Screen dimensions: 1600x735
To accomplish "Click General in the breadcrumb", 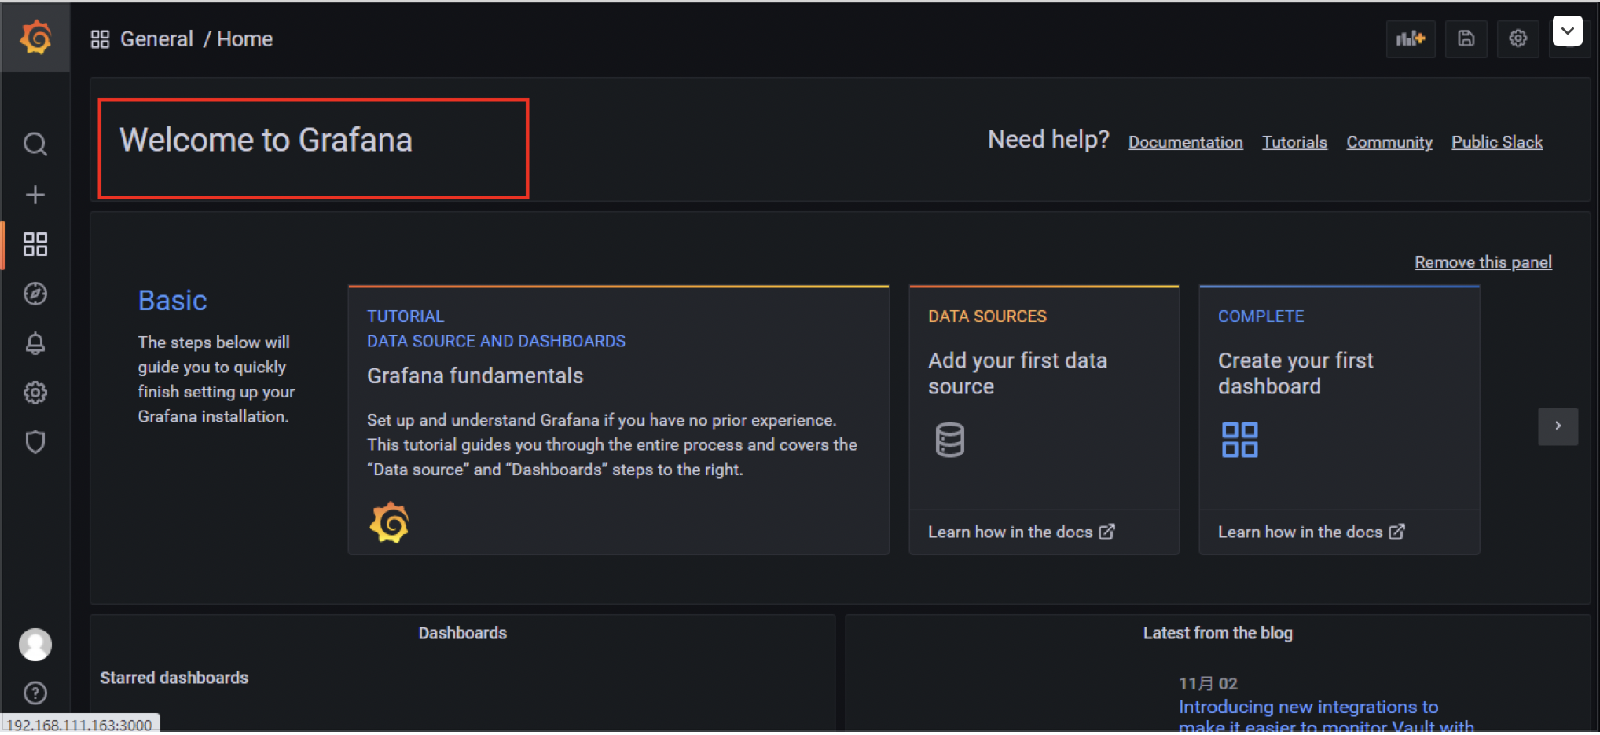I will click(156, 39).
